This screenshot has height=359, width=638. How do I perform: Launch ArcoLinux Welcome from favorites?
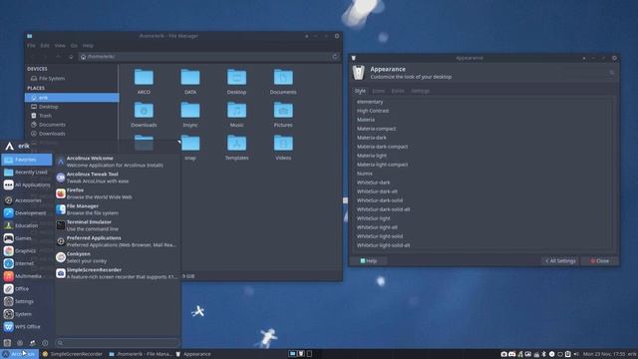point(118,162)
